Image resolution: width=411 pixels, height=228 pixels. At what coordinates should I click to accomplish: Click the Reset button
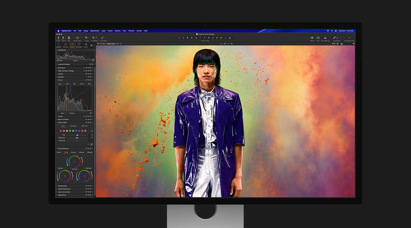pyautogui.click(x=86, y=37)
